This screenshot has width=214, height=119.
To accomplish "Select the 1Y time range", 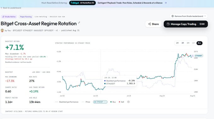I will point(194,43).
